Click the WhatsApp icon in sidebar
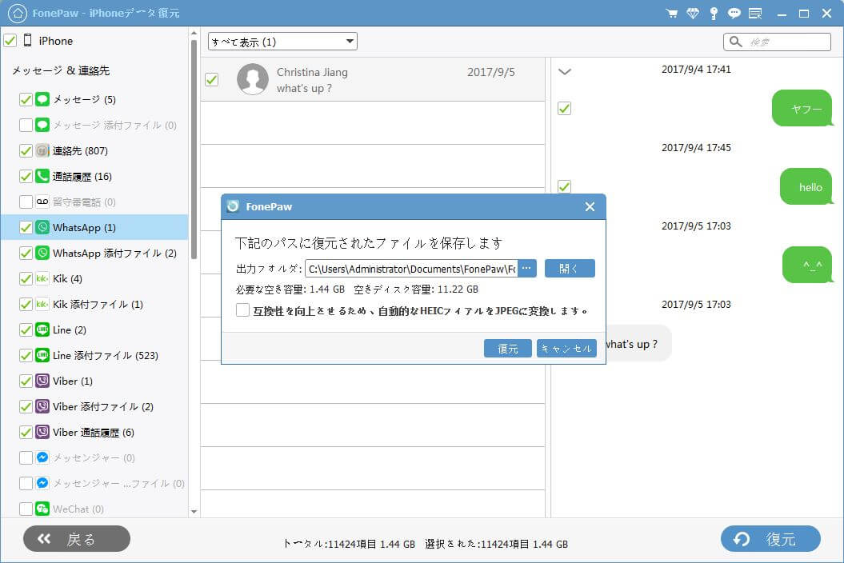The image size is (844, 563). tap(42, 227)
